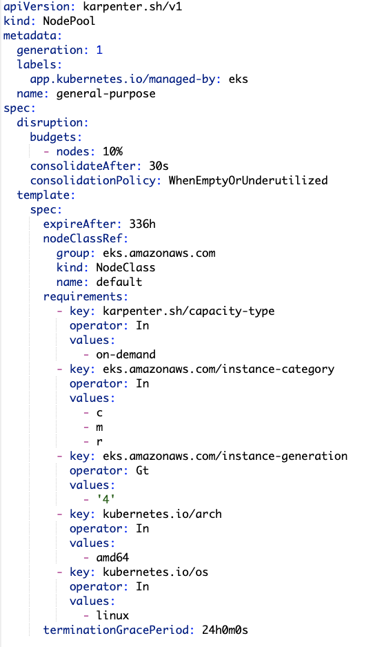Click the '- linux' value
Screen dimensions: 384x647
(x=106, y=615)
